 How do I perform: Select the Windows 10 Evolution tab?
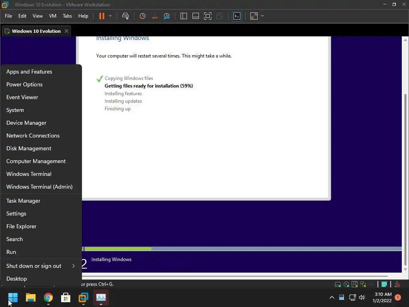point(36,31)
